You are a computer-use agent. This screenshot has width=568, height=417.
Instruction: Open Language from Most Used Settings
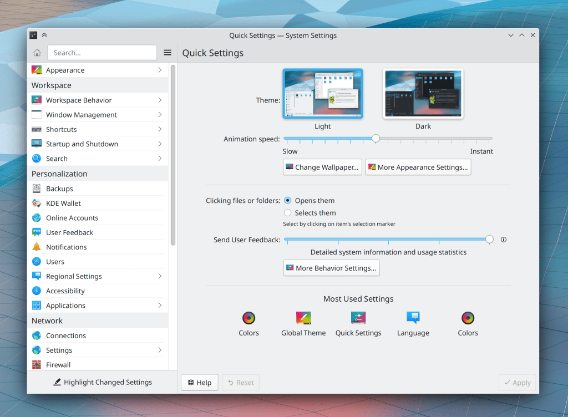coord(413,324)
